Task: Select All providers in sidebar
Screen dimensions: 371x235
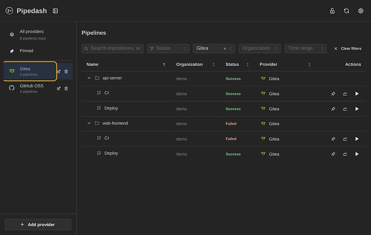Action: click(38, 35)
